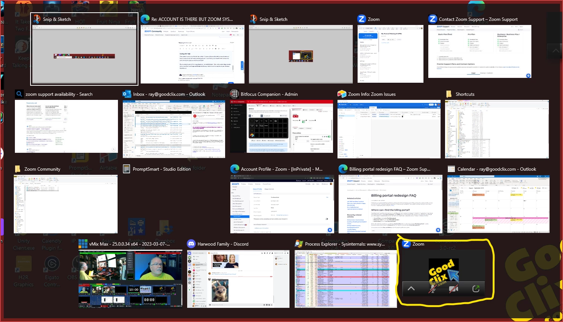Switch to the Outlook Calendar thumbnail
563x322 pixels.
[498, 204]
